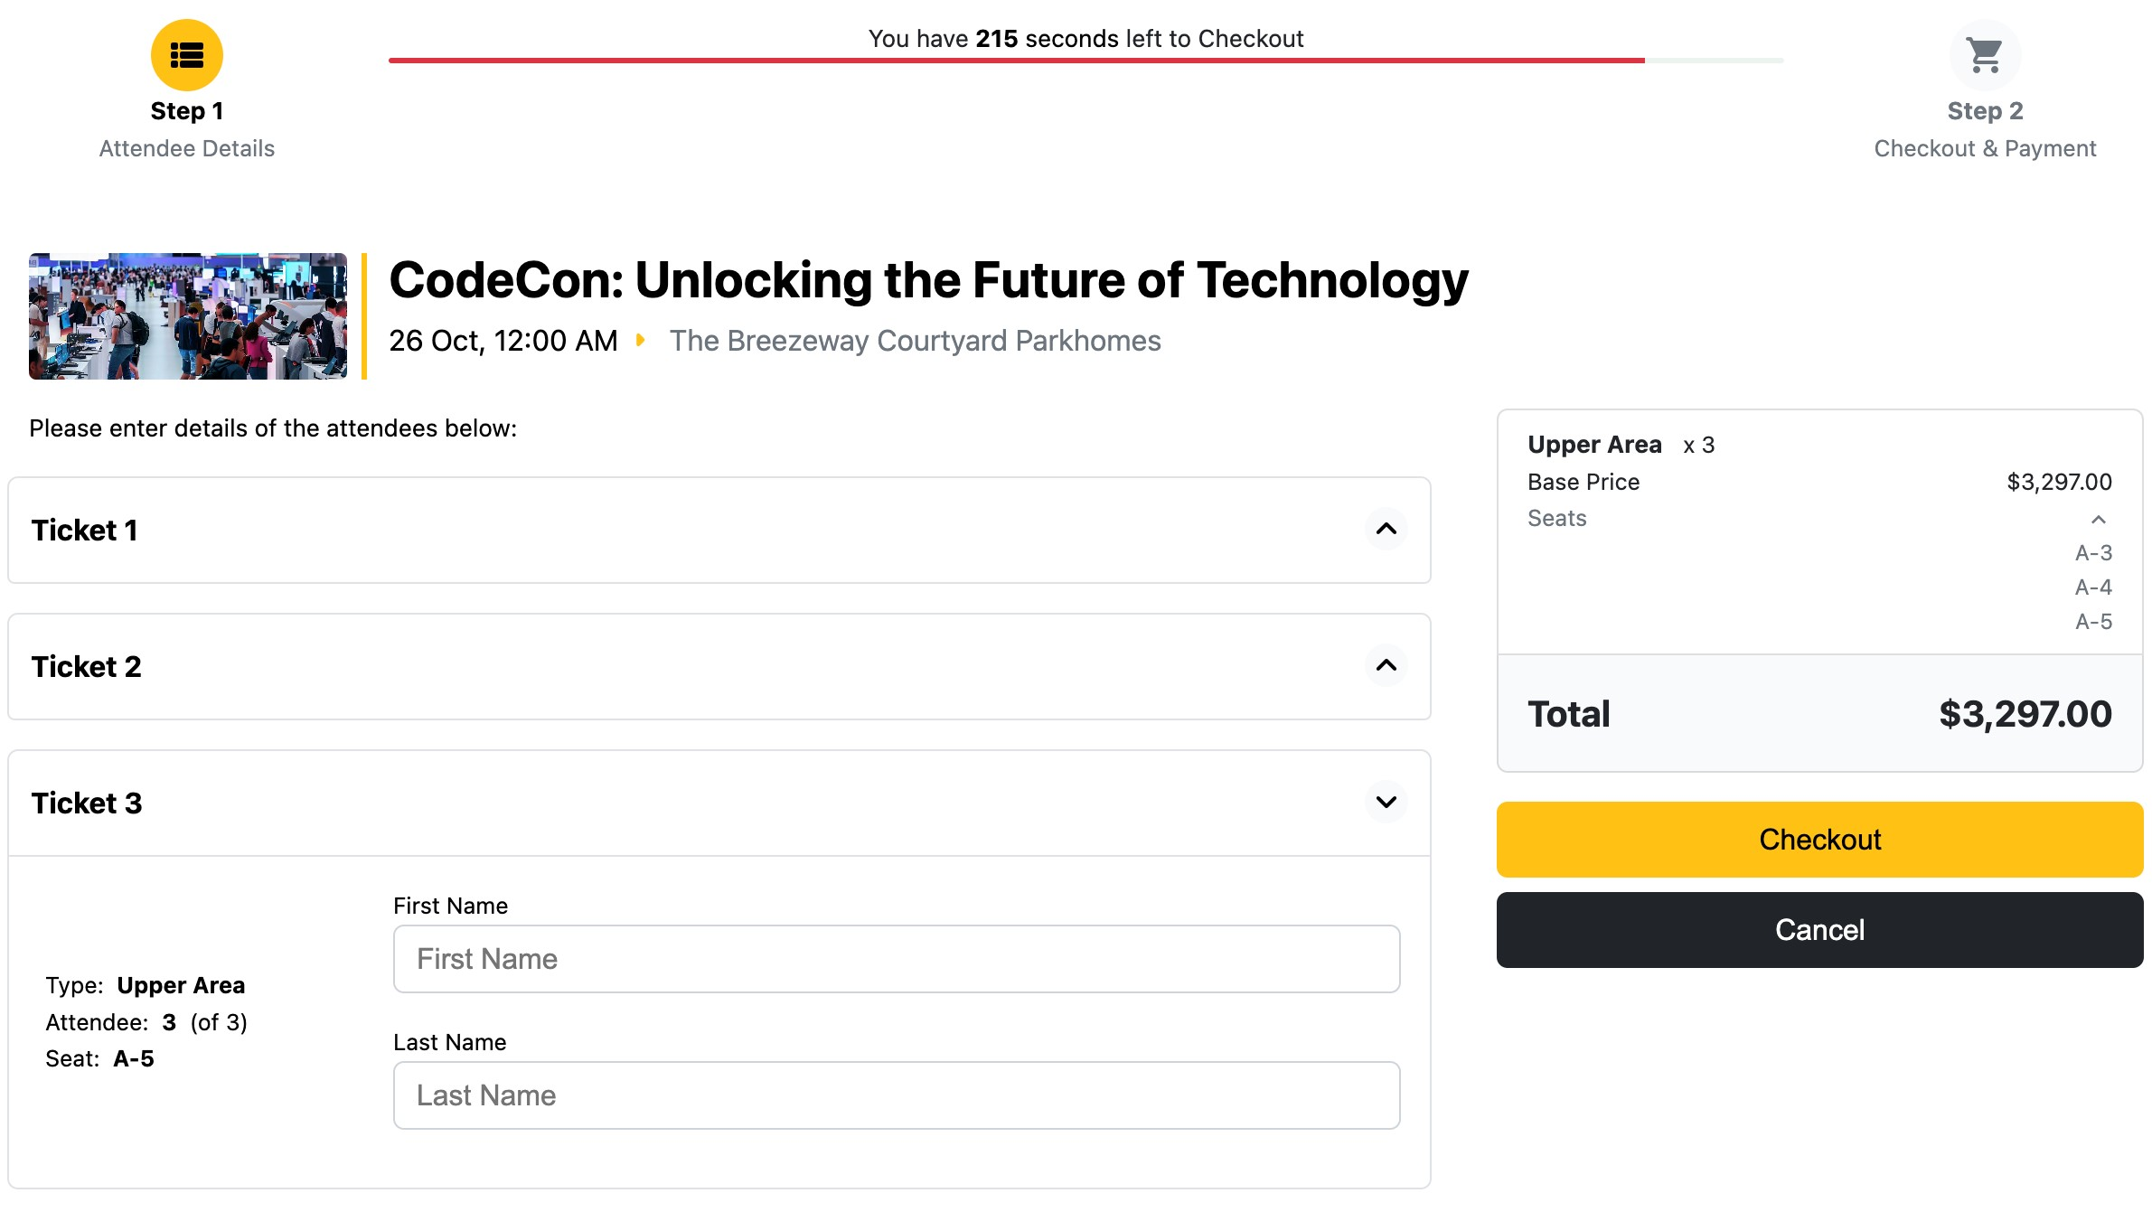Viewport: 2152px width, 1212px height.
Task: Open the CodeCon event thumbnail image
Action: pos(188,316)
